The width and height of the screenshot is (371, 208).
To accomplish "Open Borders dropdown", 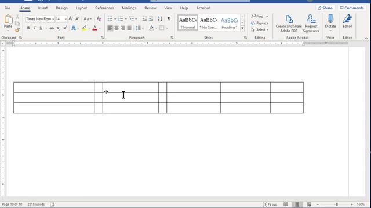I will pos(167,28).
